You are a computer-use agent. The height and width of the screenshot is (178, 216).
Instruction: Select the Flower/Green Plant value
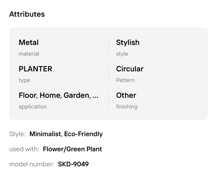[x=72, y=149]
